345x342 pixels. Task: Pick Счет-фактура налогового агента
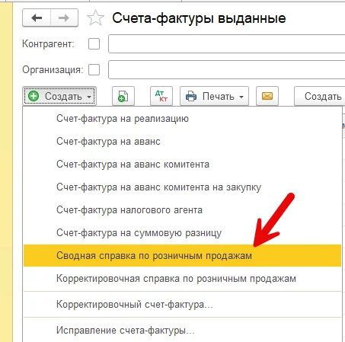click(x=182, y=210)
